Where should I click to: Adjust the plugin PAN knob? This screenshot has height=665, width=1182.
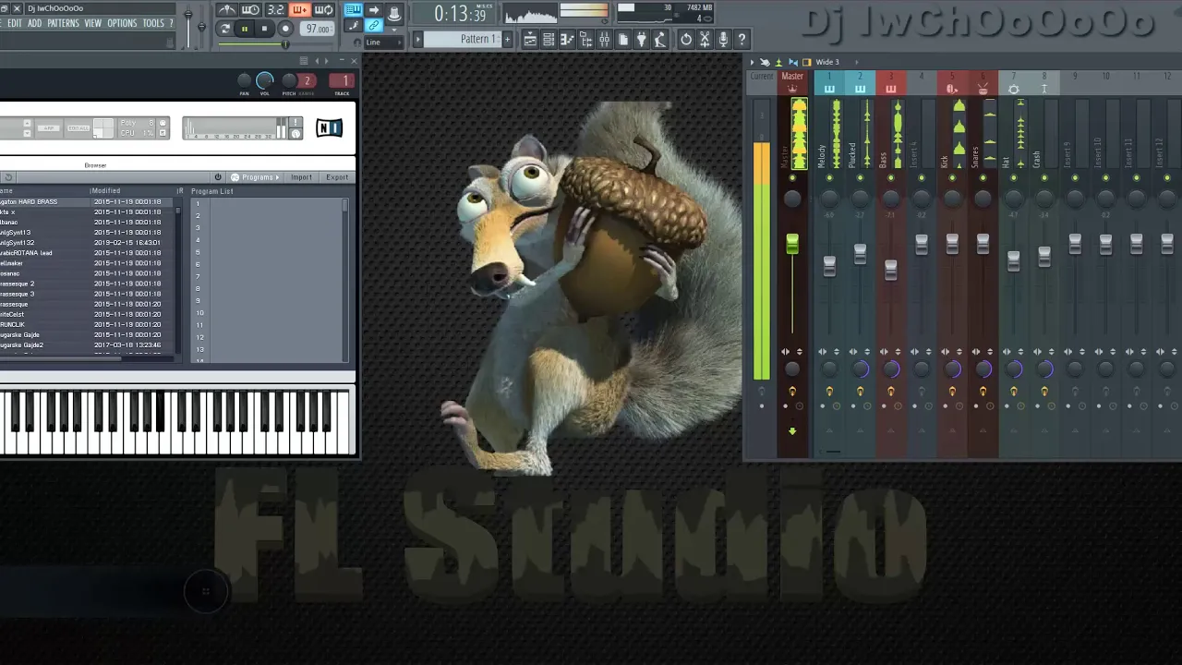click(x=245, y=81)
